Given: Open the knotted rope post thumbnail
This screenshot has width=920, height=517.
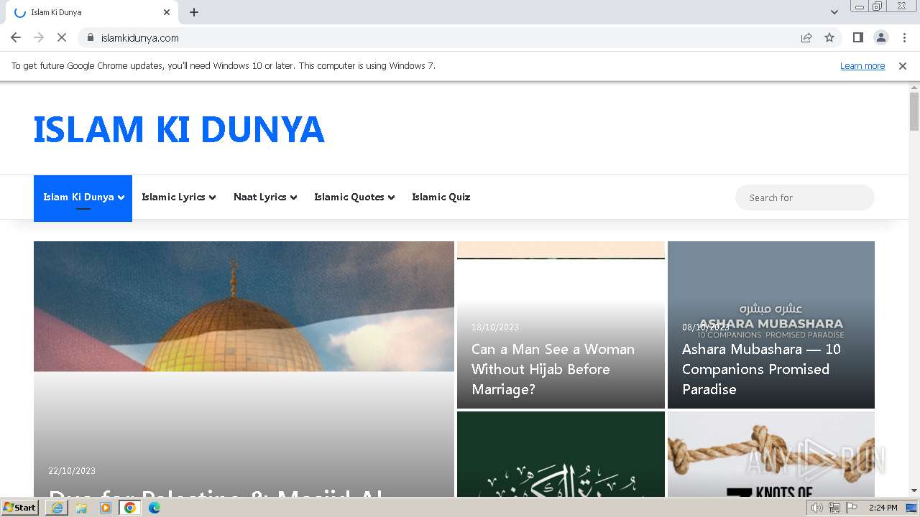Looking at the screenshot, I should pos(771,455).
